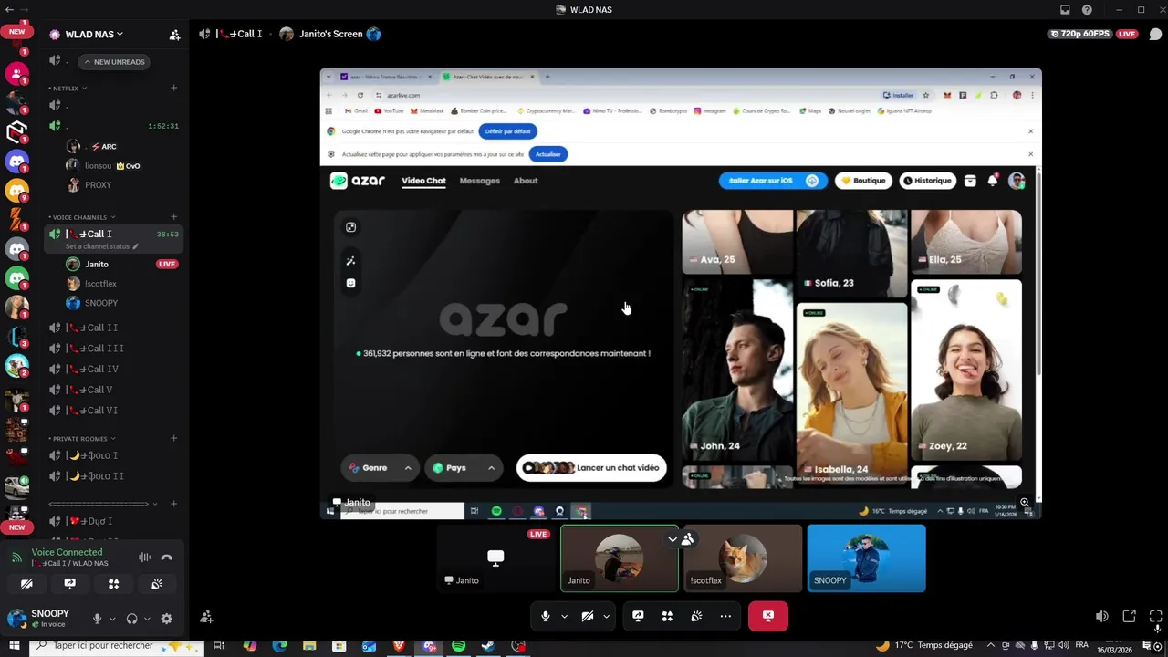Click the Windows taskbar search field
The image size is (1168, 657).
click(x=117, y=646)
